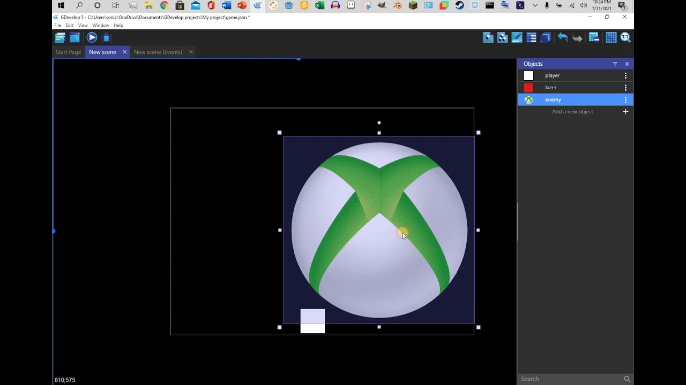Open Blender from the taskbar
The width and height of the screenshot is (686, 385).
click(397, 5)
